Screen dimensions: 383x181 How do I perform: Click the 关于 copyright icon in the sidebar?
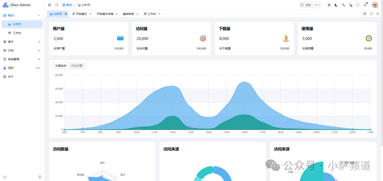pos(5,77)
